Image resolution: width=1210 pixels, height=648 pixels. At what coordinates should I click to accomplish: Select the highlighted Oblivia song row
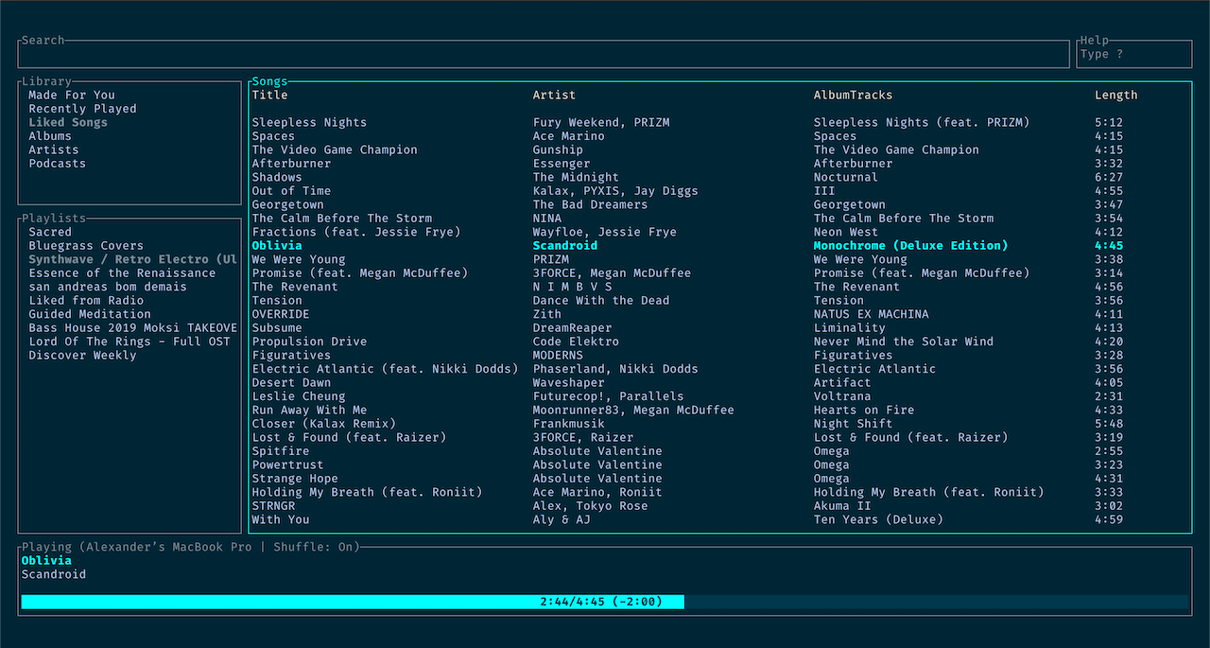[687, 246]
